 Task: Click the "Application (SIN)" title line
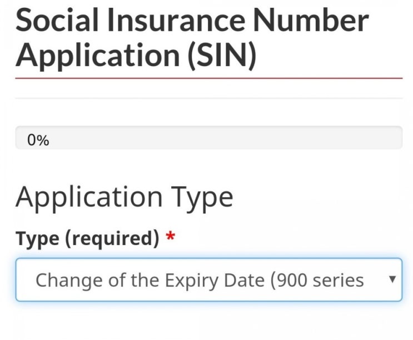[136, 55]
